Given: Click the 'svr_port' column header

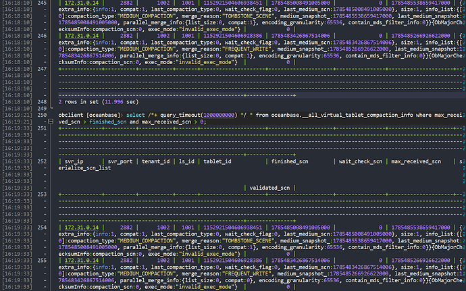Looking at the screenshot, I should tap(120, 161).
